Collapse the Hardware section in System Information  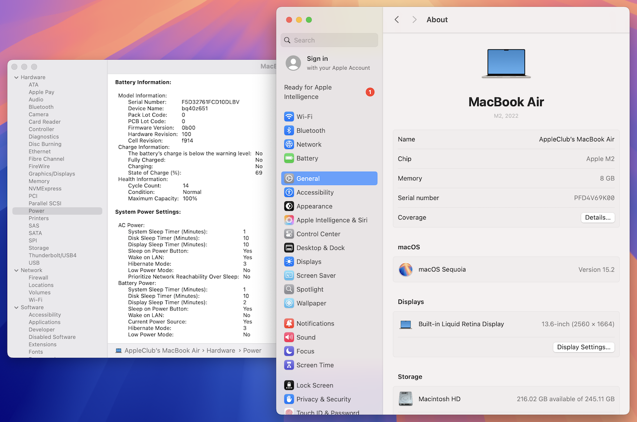(16, 77)
